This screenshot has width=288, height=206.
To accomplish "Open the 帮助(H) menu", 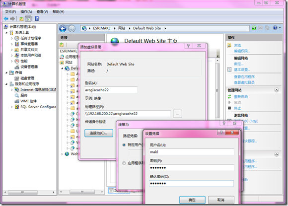I will click(x=59, y=12).
